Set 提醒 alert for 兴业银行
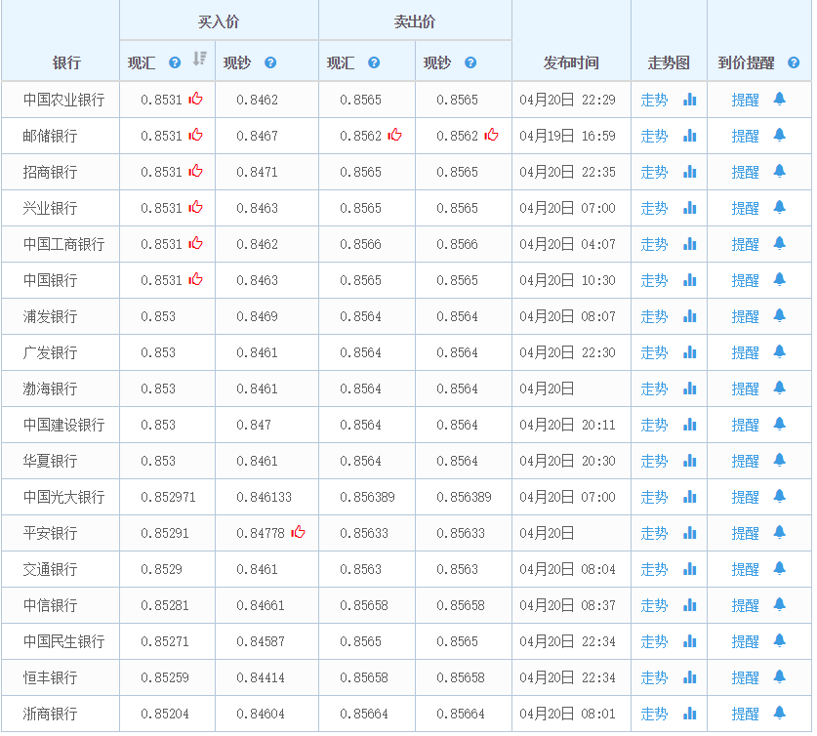This screenshot has height=736, width=817. tap(745, 208)
